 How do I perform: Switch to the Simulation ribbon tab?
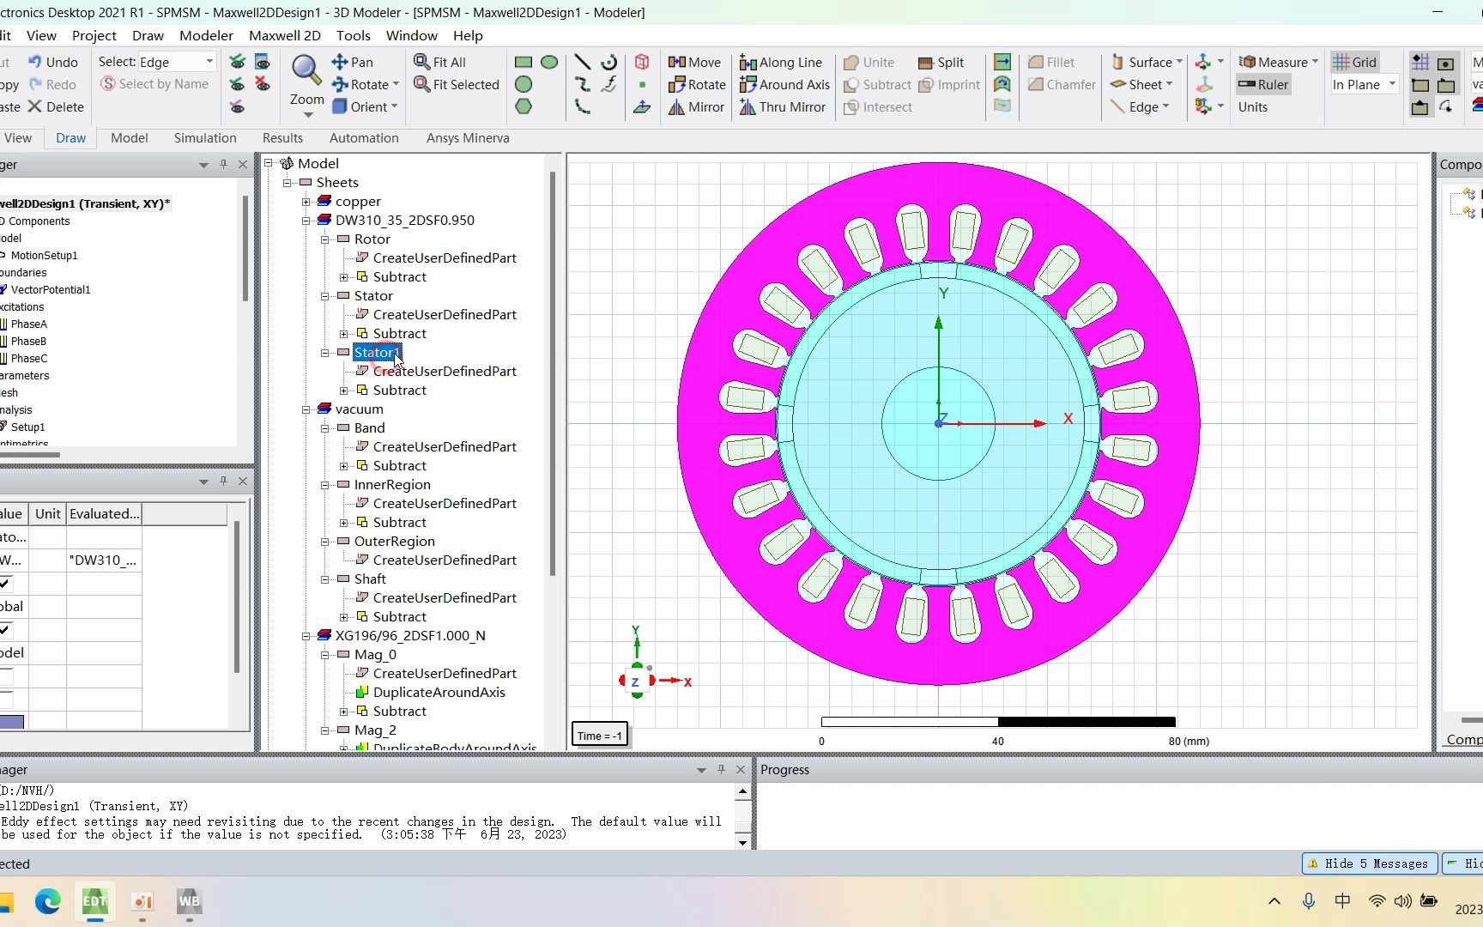[x=205, y=138]
